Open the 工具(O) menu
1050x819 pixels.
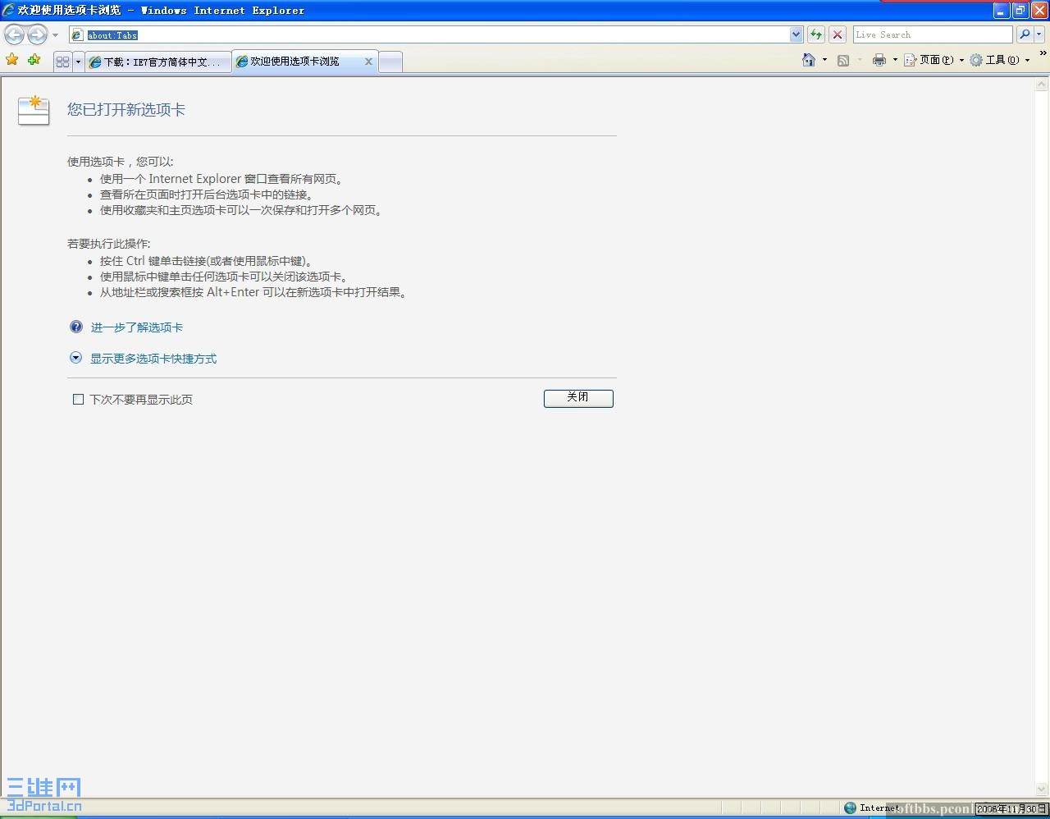click(x=999, y=60)
